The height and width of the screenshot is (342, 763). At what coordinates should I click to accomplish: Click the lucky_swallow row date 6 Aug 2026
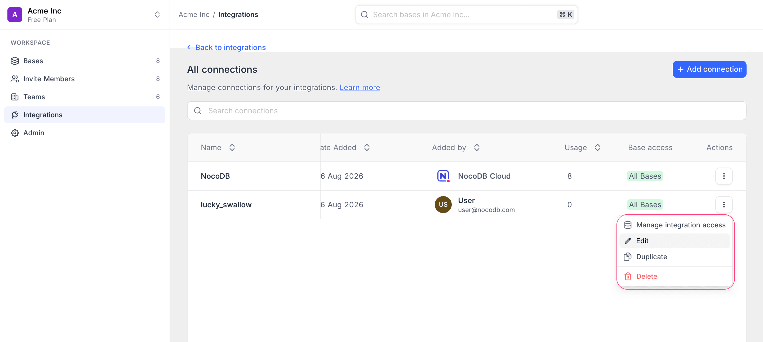[342, 205]
